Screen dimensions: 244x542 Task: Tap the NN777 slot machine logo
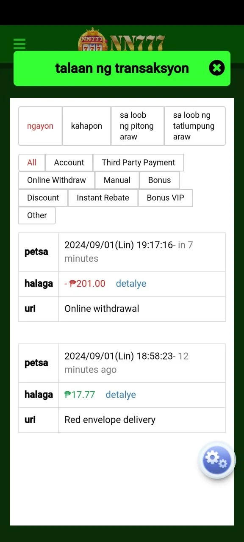pyautogui.click(x=122, y=40)
